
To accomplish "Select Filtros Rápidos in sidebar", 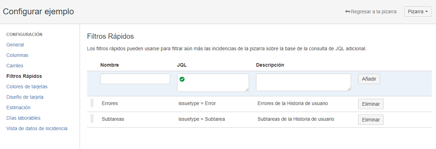I will pyautogui.click(x=24, y=76).
